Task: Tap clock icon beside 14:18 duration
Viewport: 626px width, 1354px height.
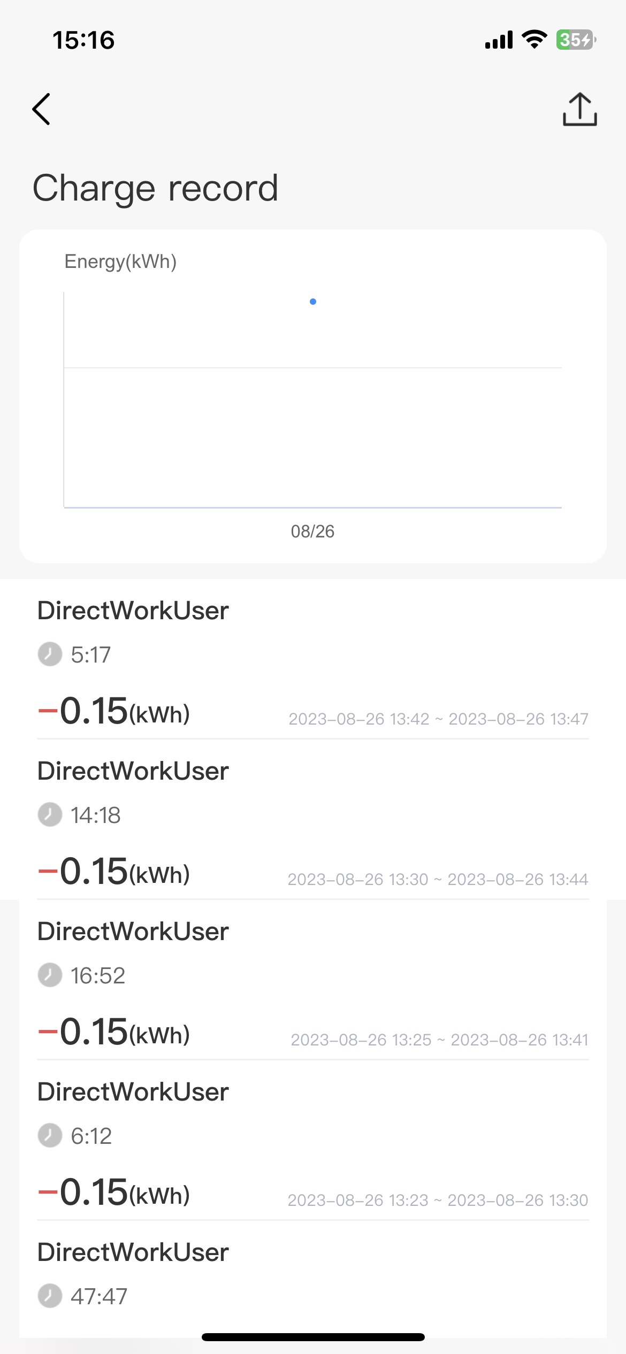Action: (50, 814)
